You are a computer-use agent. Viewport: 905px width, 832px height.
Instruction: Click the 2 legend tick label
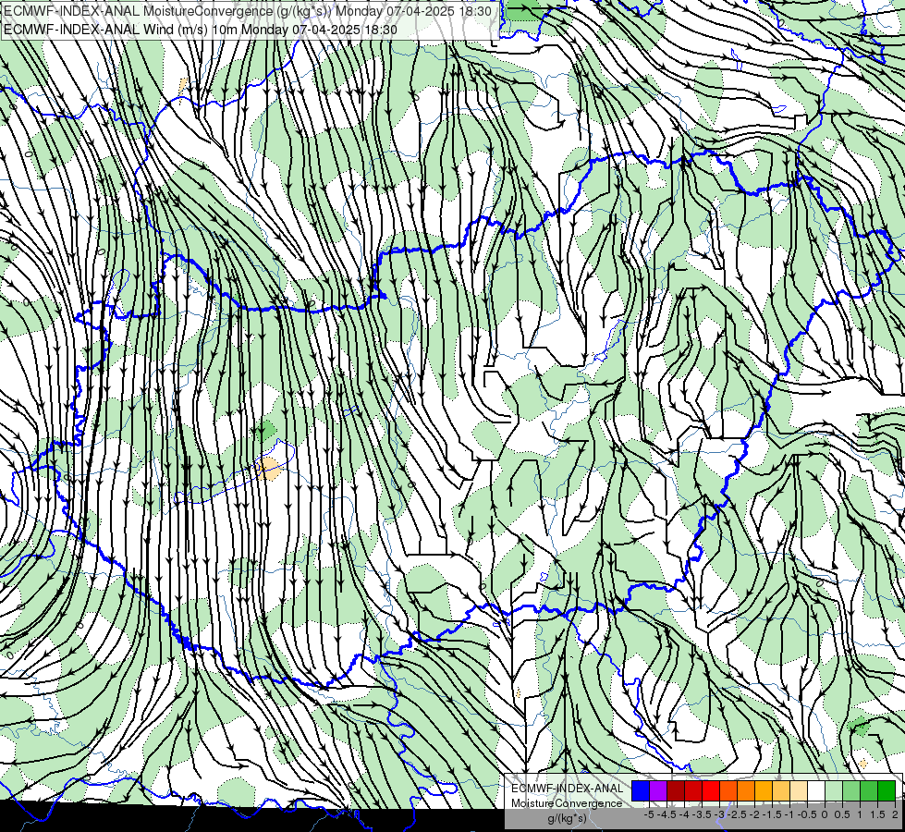[x=895, y=814]
